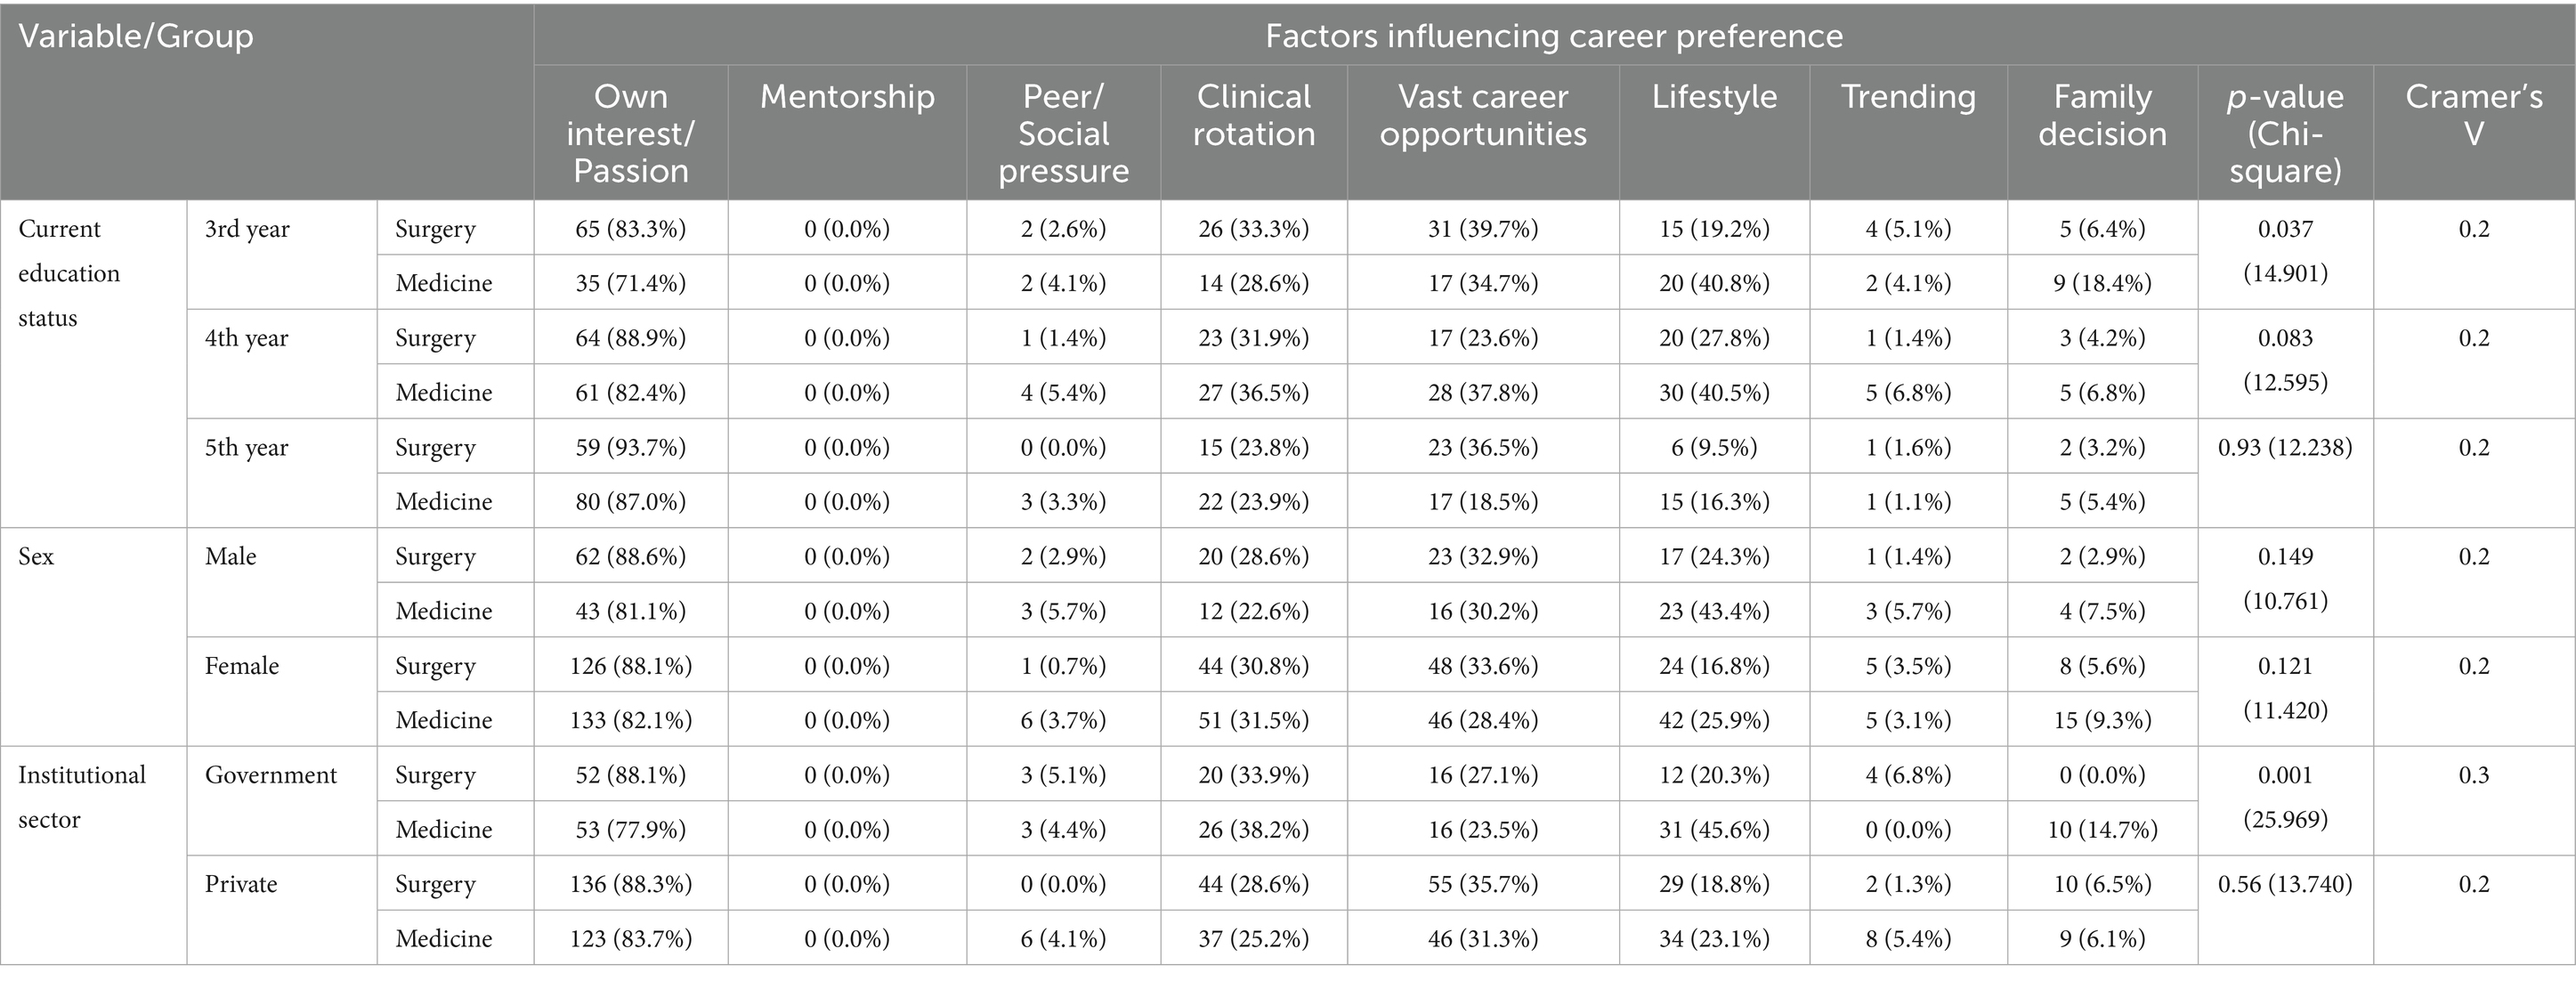2576x981 pixels.
Task: Select the Cramer's V column header
Action: click(x=2473, y=115)
